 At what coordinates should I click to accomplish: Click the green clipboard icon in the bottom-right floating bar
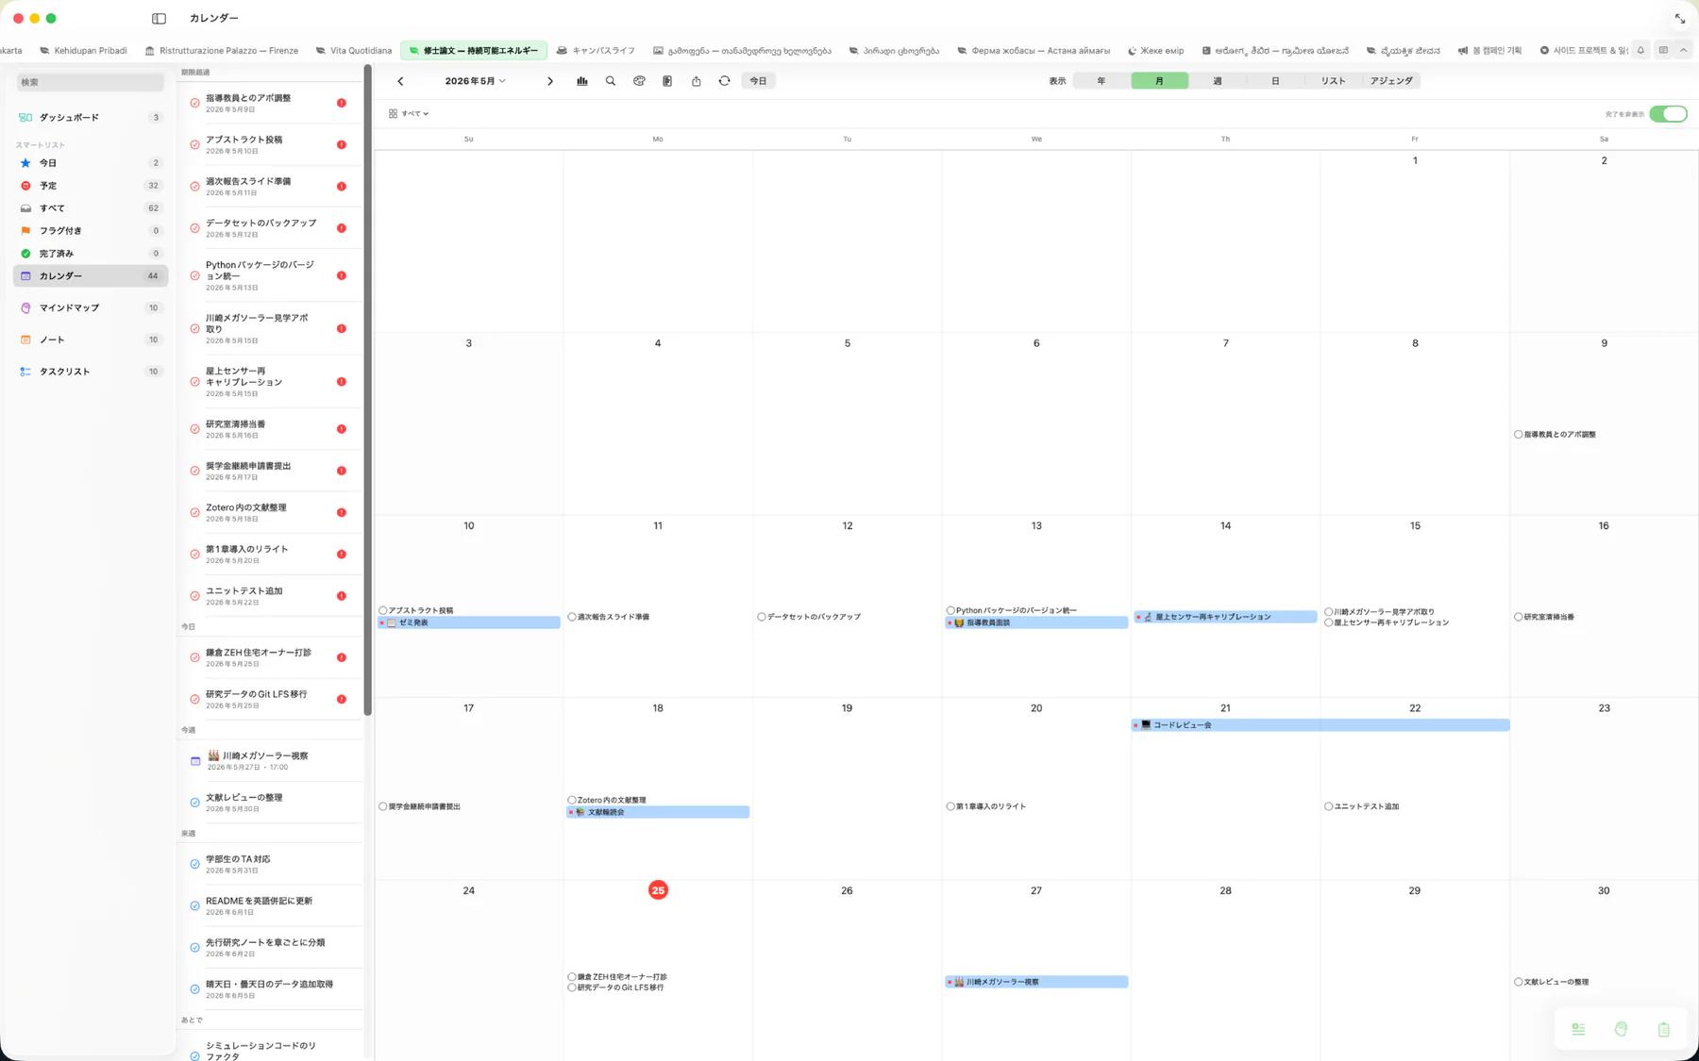pos(1663,1029)
